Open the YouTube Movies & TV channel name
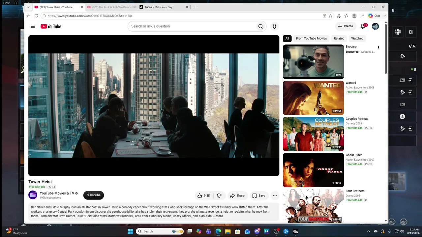422x237 pixels. 57,193
